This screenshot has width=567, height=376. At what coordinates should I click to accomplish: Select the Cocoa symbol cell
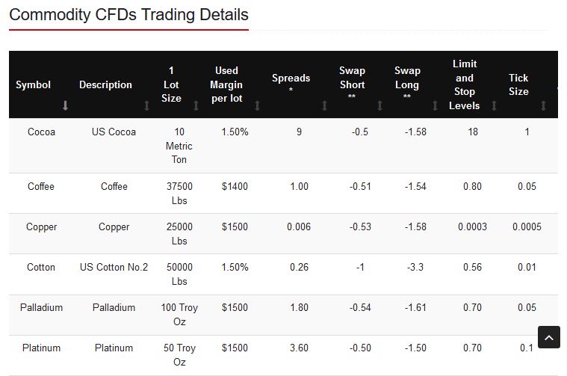(41, 132)
